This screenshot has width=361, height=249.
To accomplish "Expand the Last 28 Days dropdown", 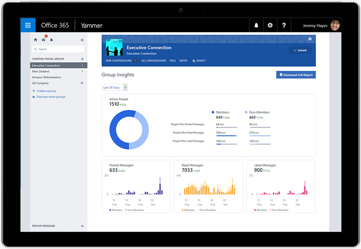I will click(x=115, y=87).
